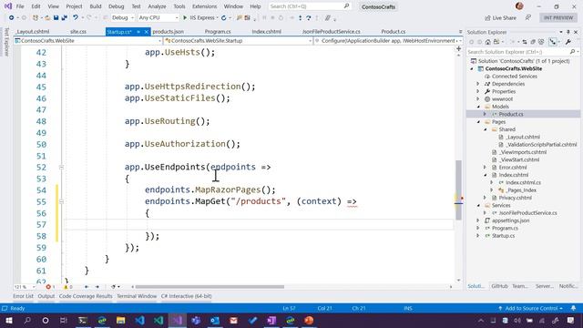The image size is (583, 328).
Task: Click the error count icon below the editor
Action: tap(50, 287)
